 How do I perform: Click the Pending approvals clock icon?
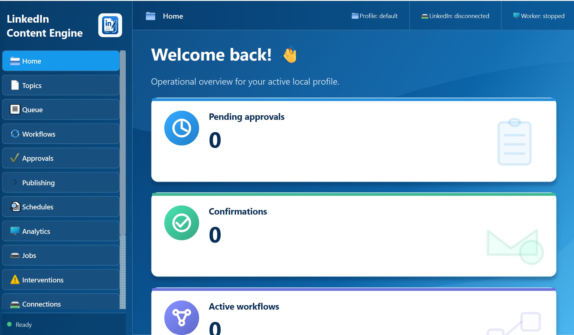pos(182,128)
